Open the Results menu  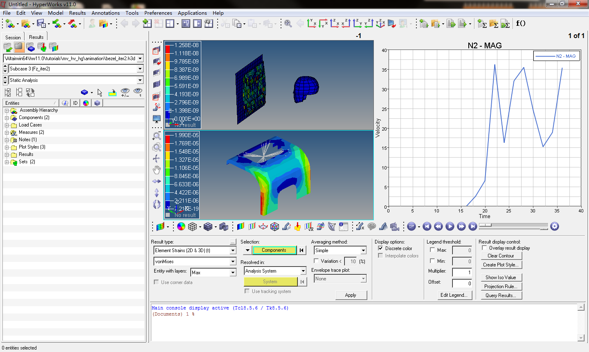coord(77,13)
